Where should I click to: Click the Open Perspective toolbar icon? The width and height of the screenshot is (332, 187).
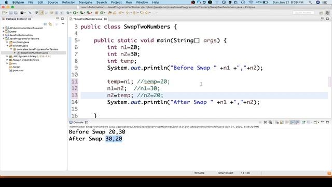[321, 13]
